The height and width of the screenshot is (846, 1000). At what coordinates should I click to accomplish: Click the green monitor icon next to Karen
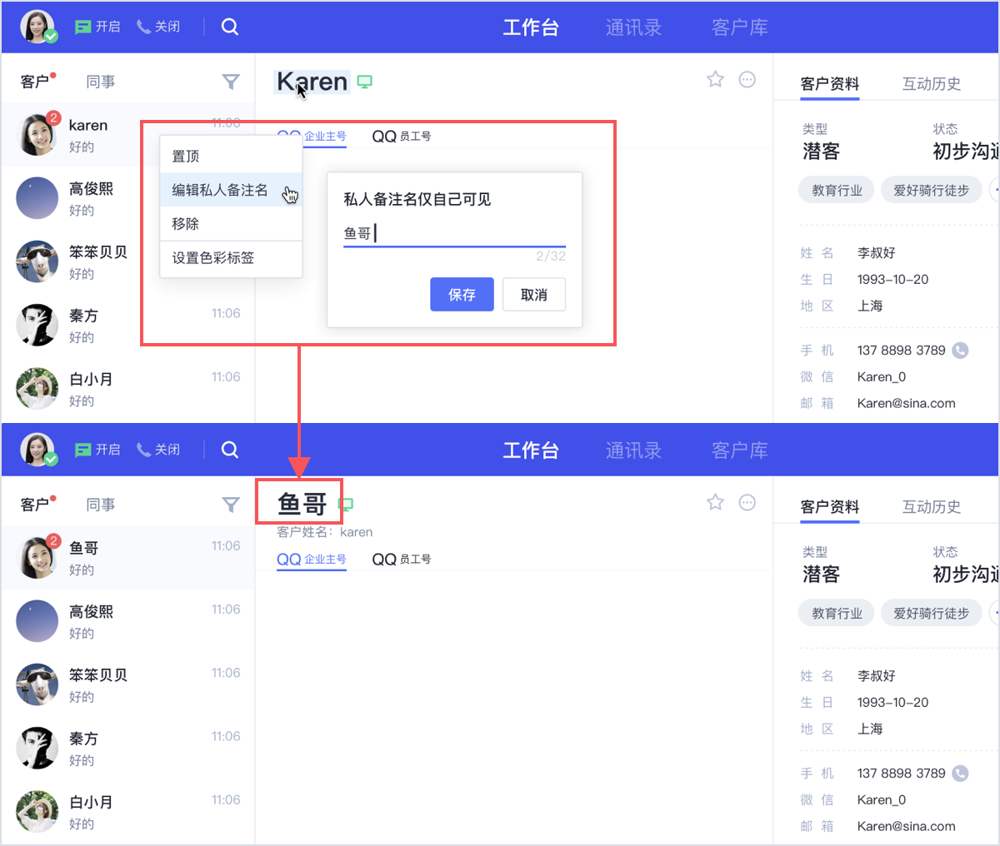(x=365, y=82)
